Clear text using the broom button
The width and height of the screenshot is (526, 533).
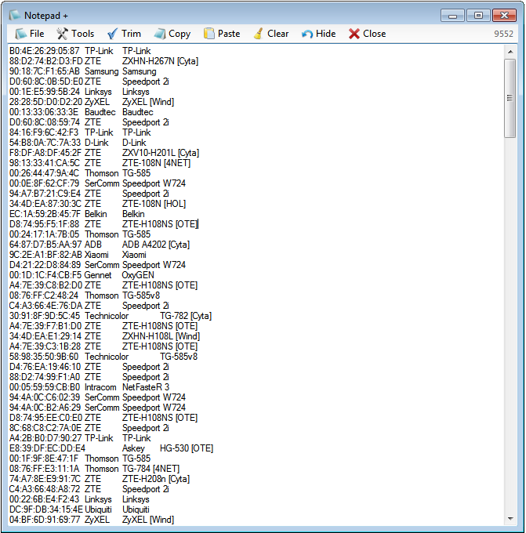270,34
